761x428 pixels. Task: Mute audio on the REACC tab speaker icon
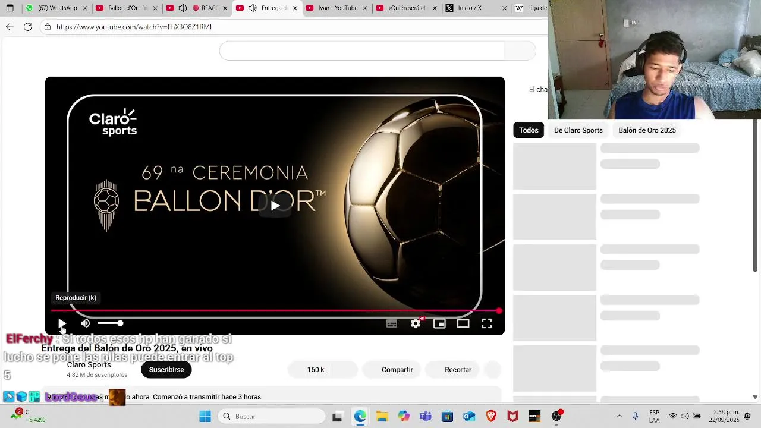[x=183, y=8]
